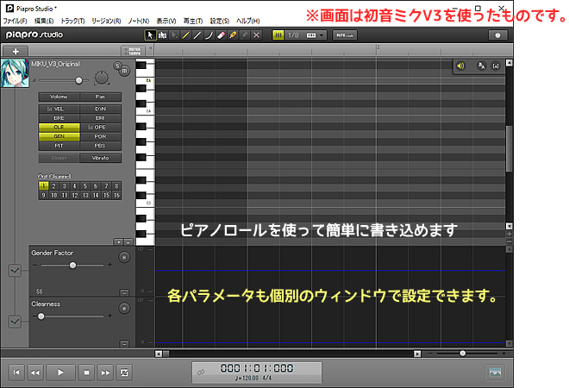This screenshot has height=388, width=569.
Task: Toggle the loop button in transport
Action: click(x=124, y=372)
